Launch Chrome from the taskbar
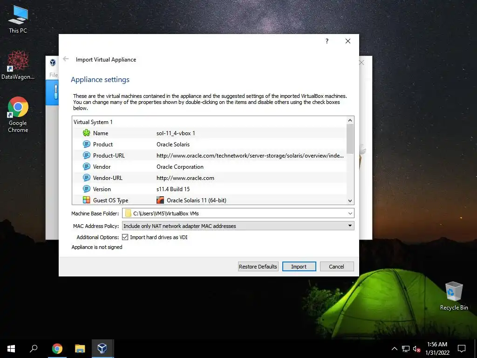This screenshot has width=477, height=358. pyautogui.click(x=57, y=349)
